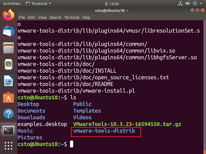This screenshot has width=206, height=154.
Task: Open the Help menu
Action: point(86,17)
